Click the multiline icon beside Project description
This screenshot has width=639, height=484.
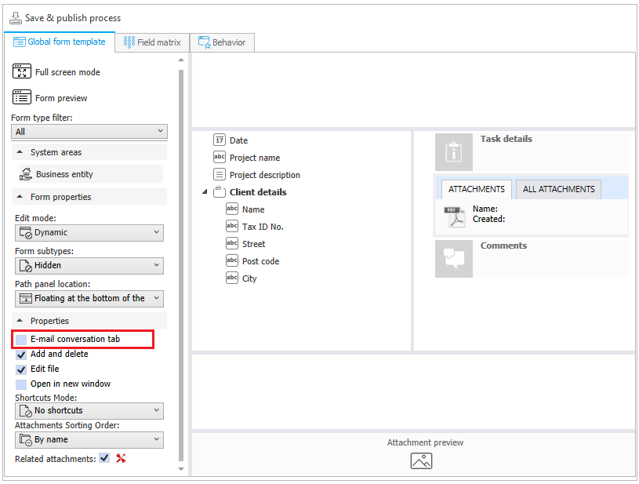[220, 174]
